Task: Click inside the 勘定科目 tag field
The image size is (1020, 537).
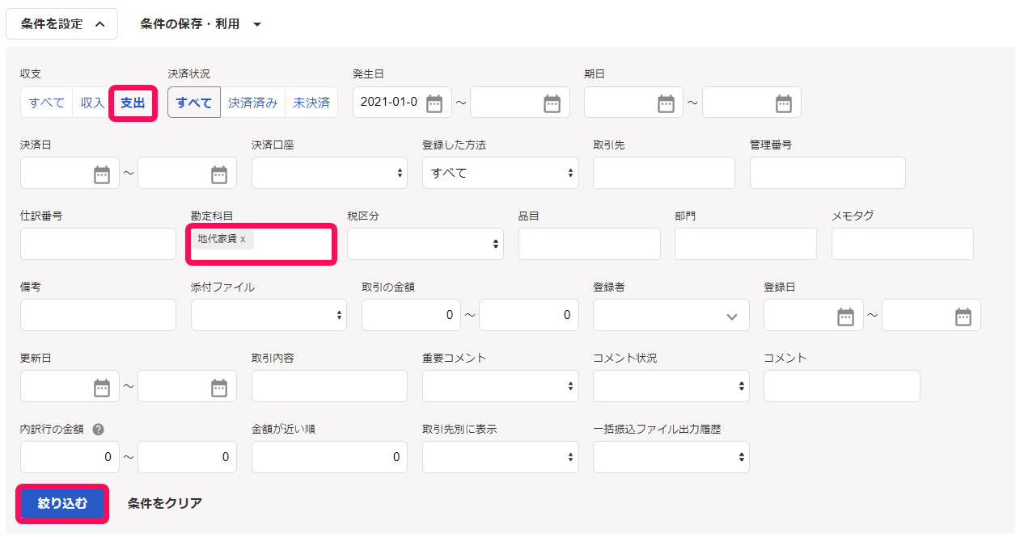Action: 261,244
